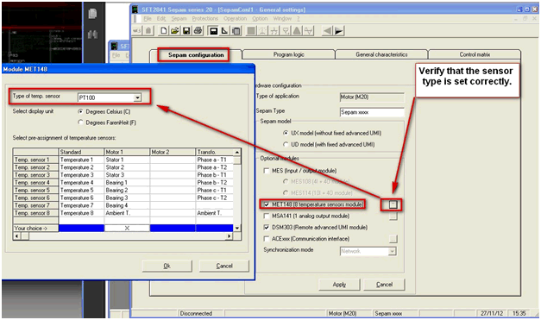Select the Motor 1 choice cell marked X

pos(127,228)
